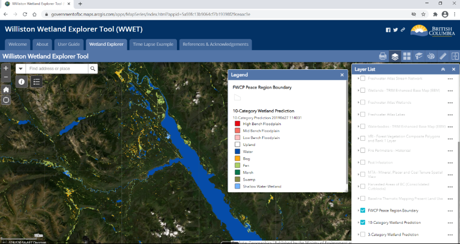Open the Basemap Gallery grid icon

pyautogui.click(x=407, y=56)
